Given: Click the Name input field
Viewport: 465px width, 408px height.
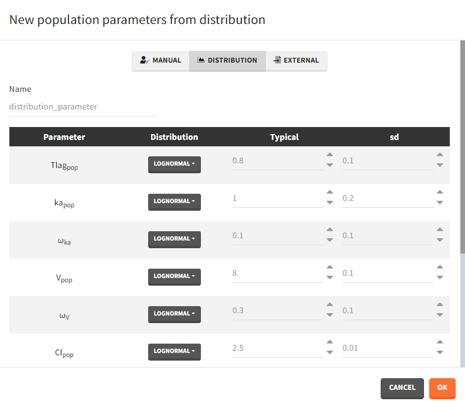Looking at the screenshot, I should coord(83,107).
